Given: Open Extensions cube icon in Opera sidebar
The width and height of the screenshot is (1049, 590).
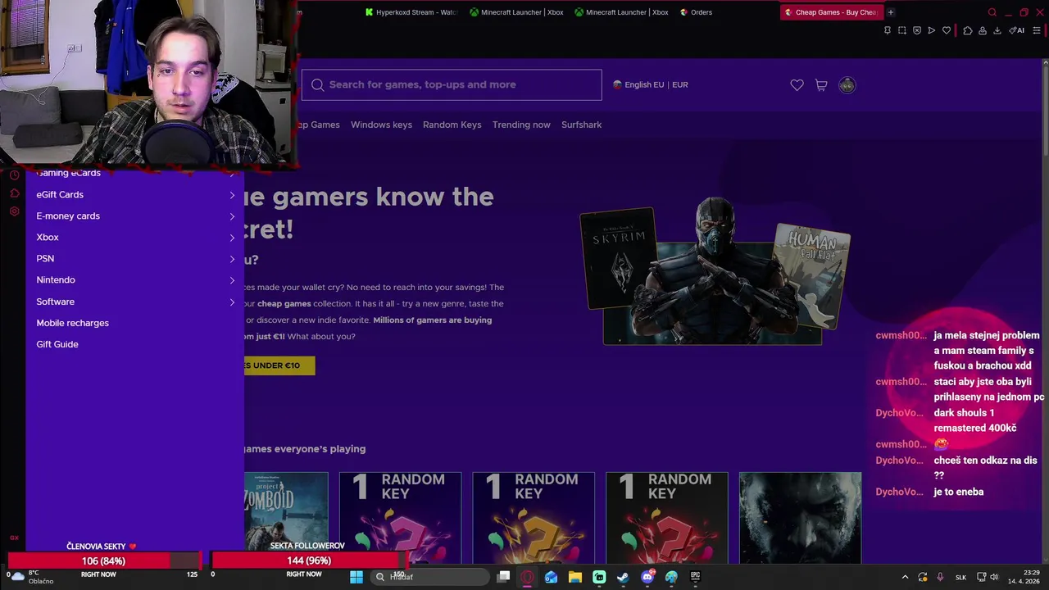Looking at the screenshot, I should click(14, 193).
